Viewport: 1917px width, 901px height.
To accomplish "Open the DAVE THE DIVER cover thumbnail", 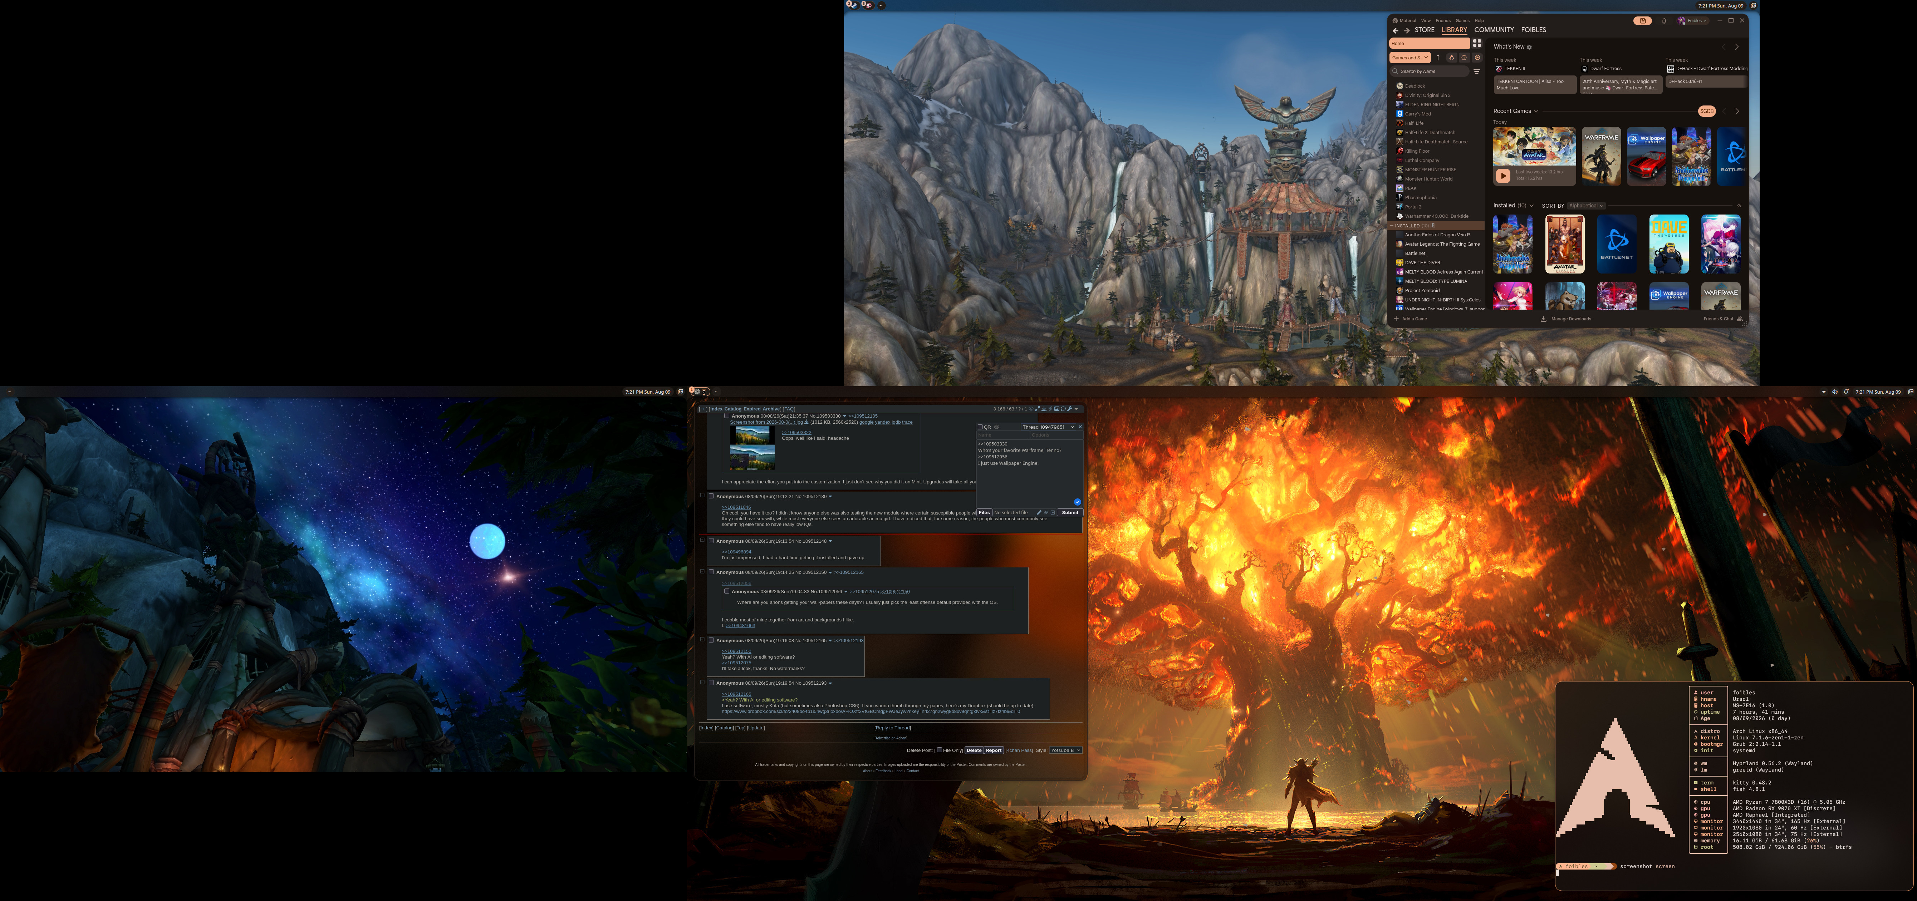I will (x=1668, y=245).
